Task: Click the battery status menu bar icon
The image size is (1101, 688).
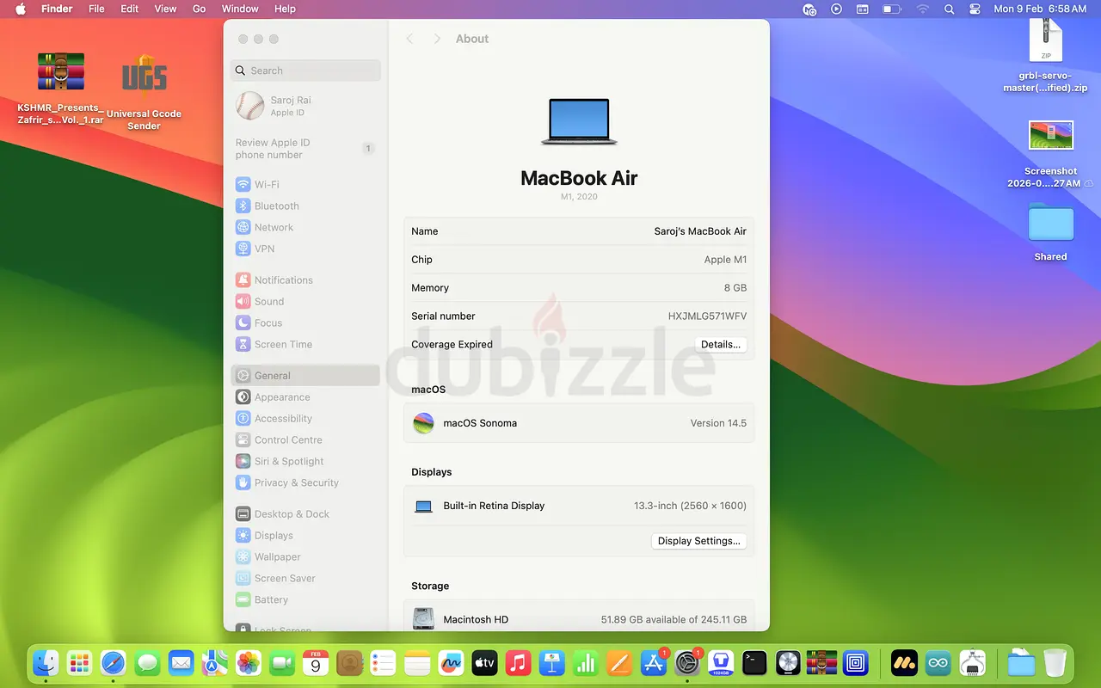Action: click(892, 9)
